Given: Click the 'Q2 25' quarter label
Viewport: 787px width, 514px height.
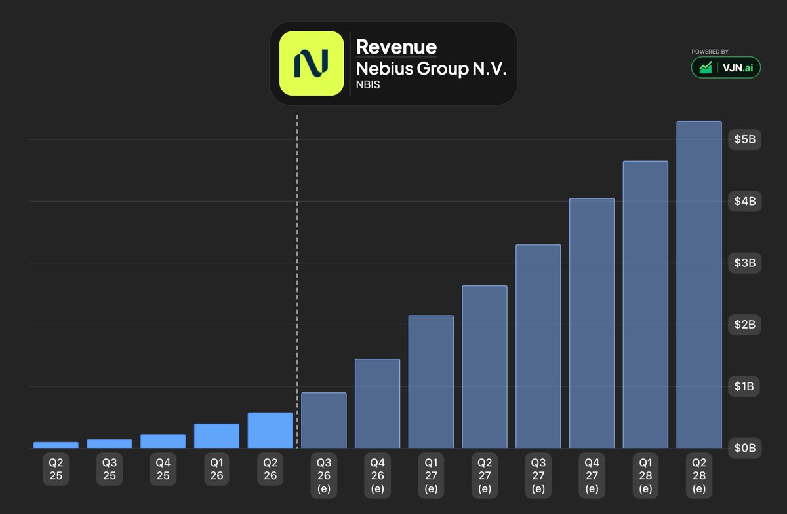Looking at the screenshot, I should [x=56, y=469].
